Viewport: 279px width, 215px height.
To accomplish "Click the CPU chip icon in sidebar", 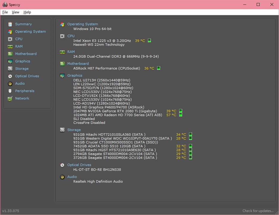I will [10, 39].
